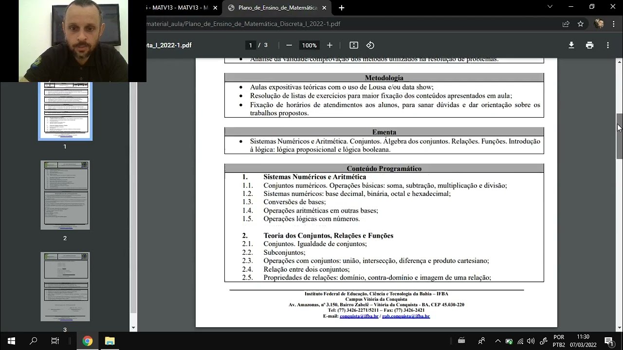Select page 2 thumbnail
Screen dimensions: 623x350
click(x=65, y=195)
